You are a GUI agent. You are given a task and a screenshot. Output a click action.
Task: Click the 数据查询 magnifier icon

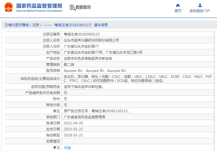[72, 7]
